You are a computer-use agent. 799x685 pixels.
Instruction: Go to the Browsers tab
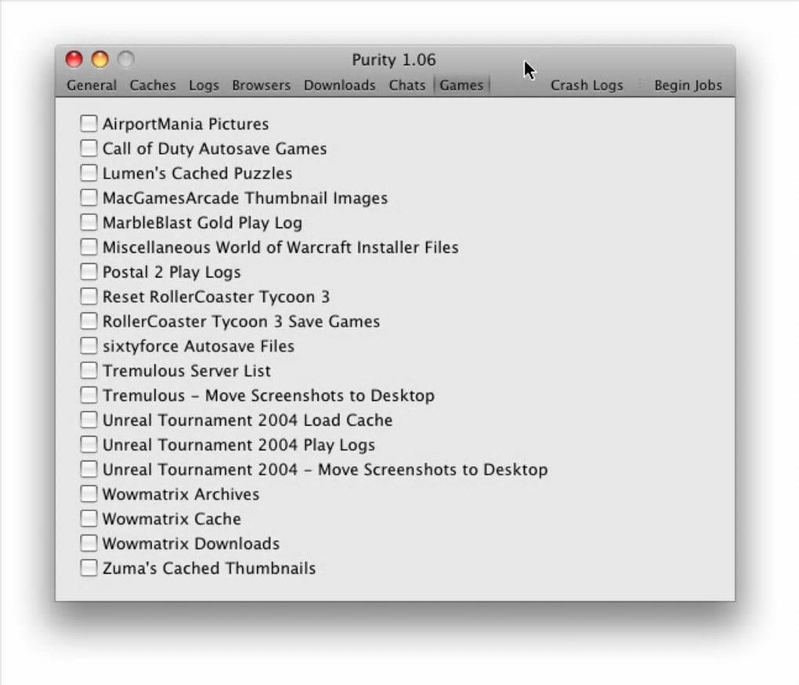[x=262, y=85]
